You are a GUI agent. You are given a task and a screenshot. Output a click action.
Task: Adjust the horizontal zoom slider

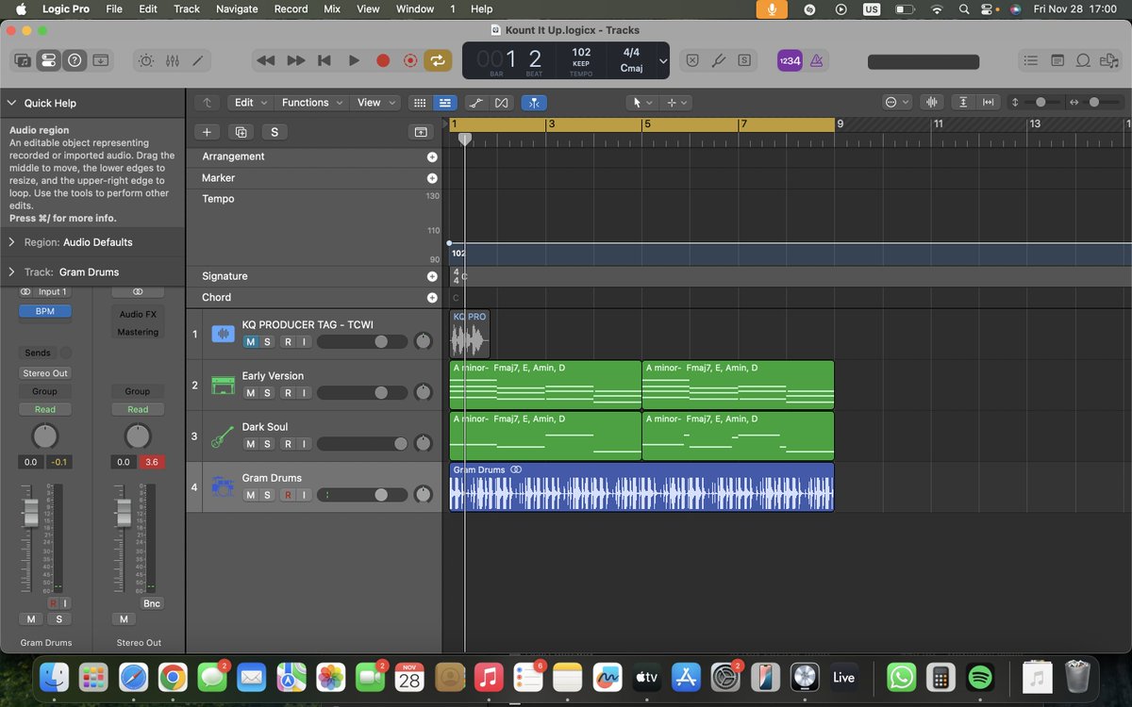1094,103
